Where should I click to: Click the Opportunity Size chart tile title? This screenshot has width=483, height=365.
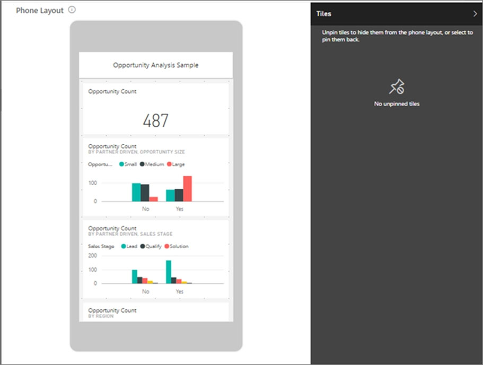112,146
